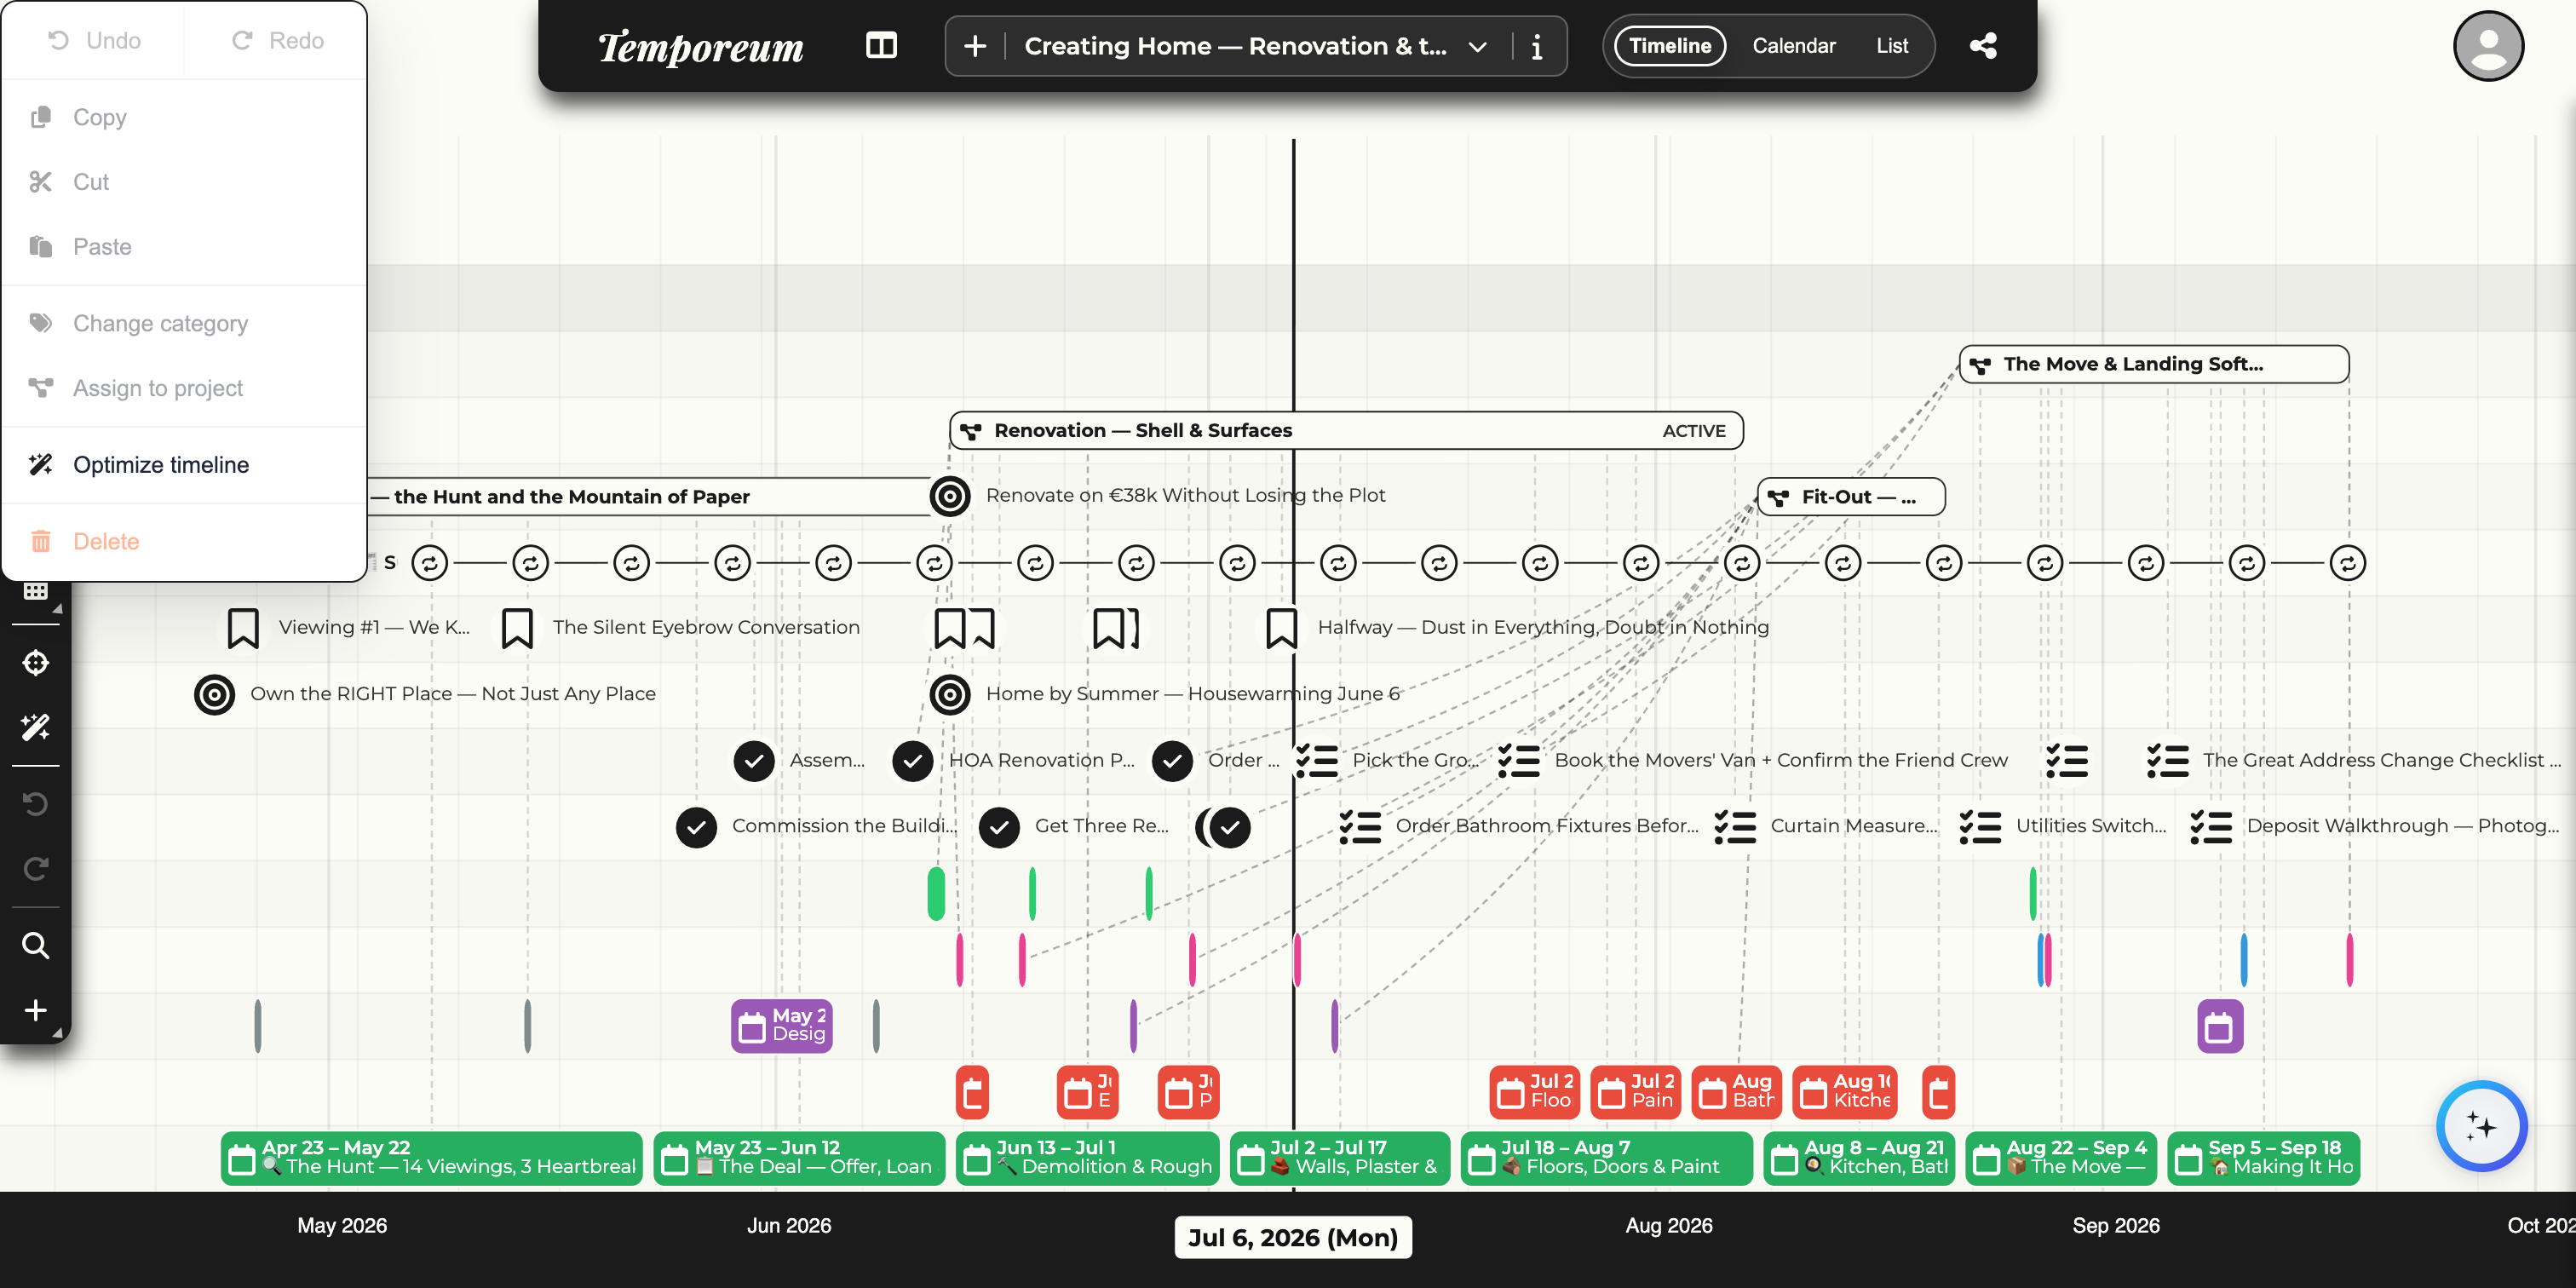Select May 23 – Jun 12 The Deal phase
This screenshot has width=2576, height=1288.
[x=799, y=1158]
